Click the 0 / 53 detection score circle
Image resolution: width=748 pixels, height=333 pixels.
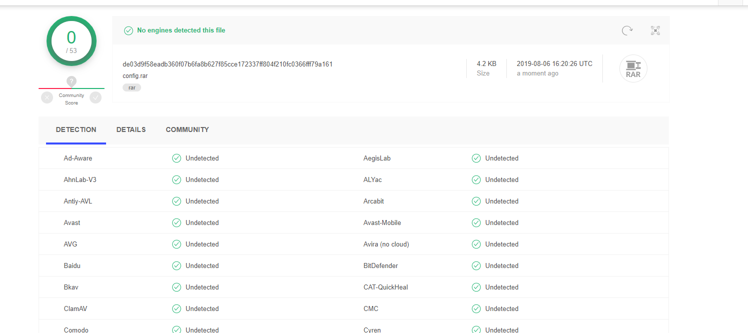(x=72, y=41)
